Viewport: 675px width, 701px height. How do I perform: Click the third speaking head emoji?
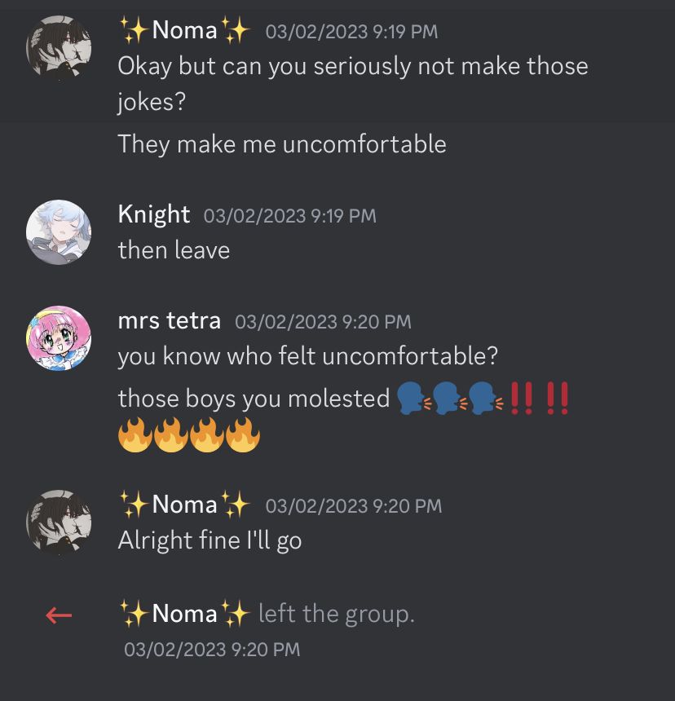pos(486,399)
